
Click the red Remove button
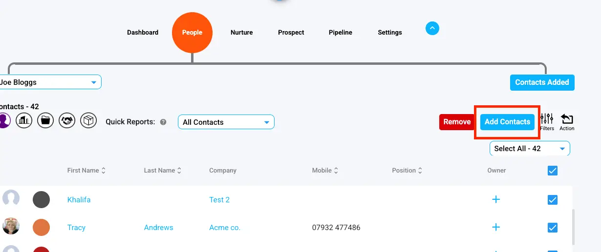coord(457,122)
